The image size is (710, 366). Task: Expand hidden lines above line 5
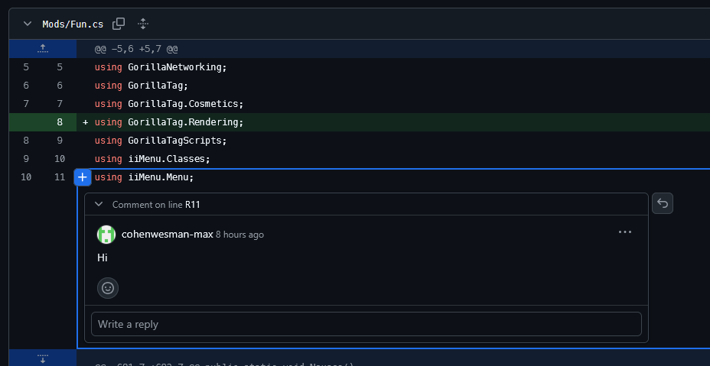click(43, 49)
